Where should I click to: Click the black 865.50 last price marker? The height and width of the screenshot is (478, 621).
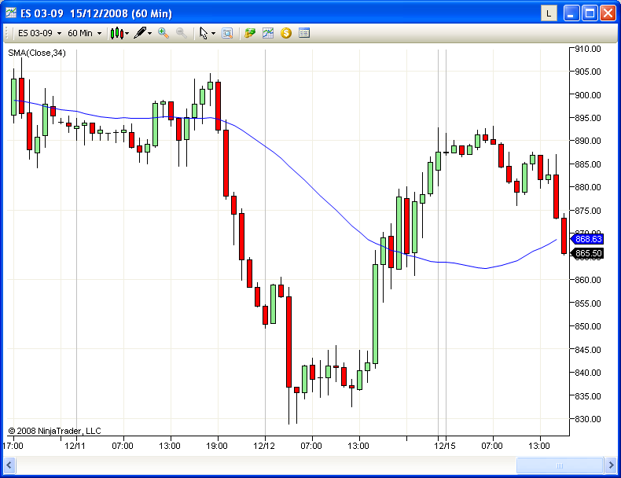[587, 253]
